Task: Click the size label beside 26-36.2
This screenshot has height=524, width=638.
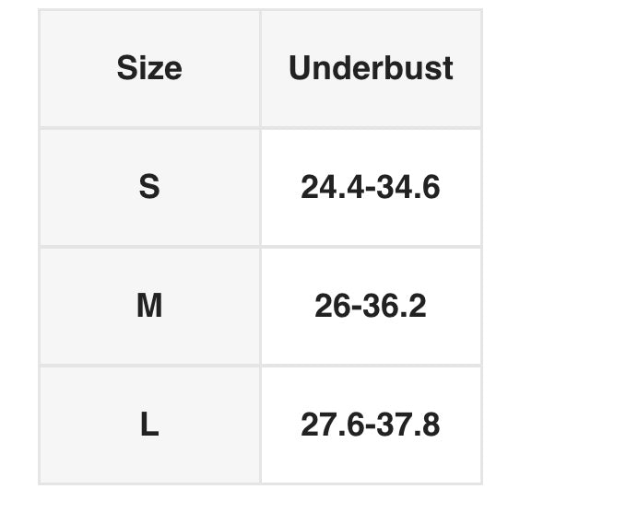Action: (149, 306)
